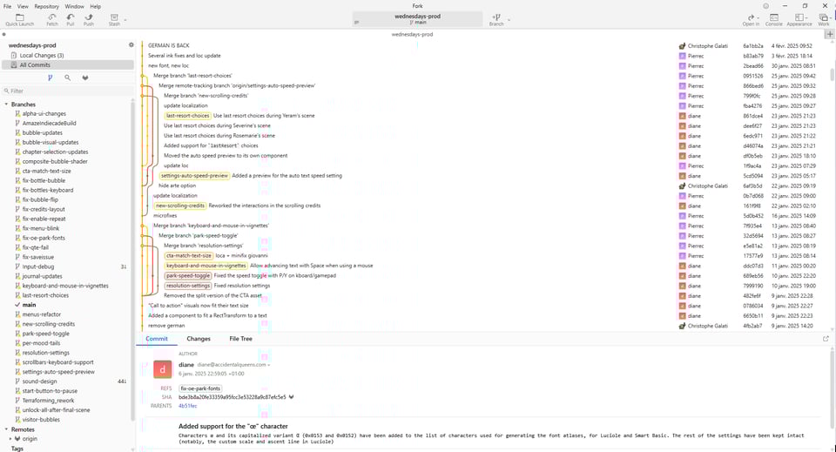Click the Appearance toolbar icon

[x=799, y=20]
